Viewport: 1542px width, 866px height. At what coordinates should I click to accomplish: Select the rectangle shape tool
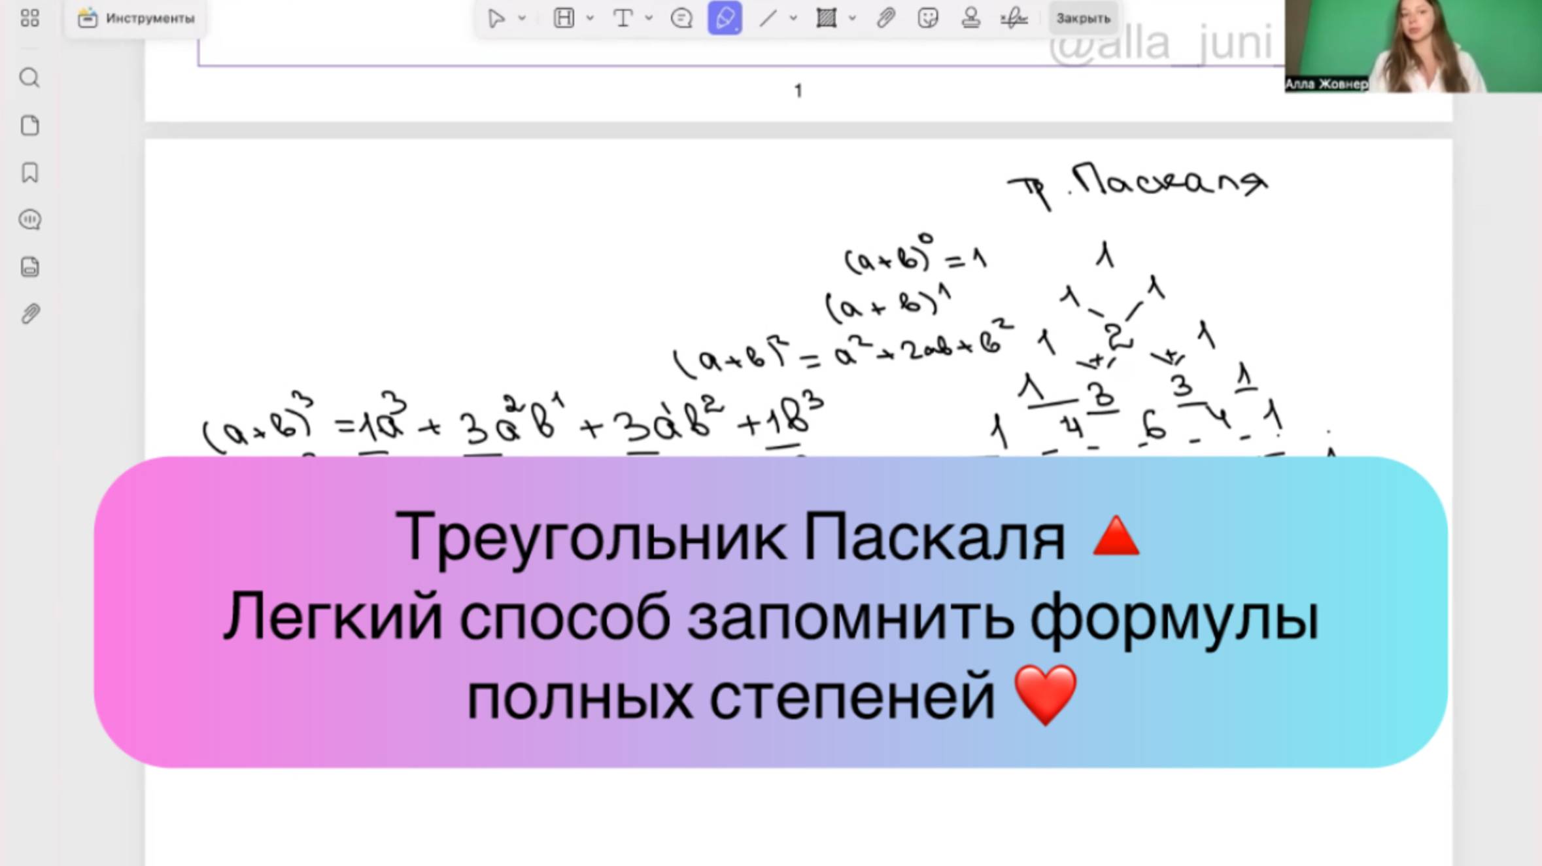tap(826, 18)
